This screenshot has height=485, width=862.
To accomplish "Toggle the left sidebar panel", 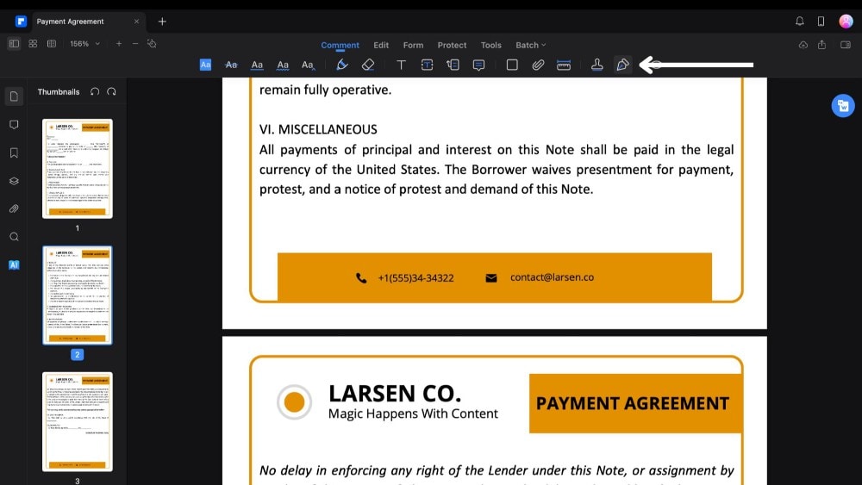I will (15, 43).
